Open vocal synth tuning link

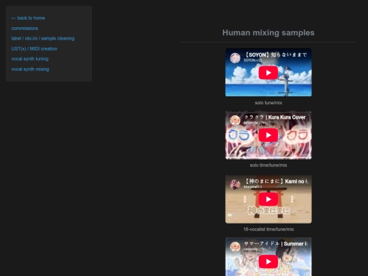[30, 59]
